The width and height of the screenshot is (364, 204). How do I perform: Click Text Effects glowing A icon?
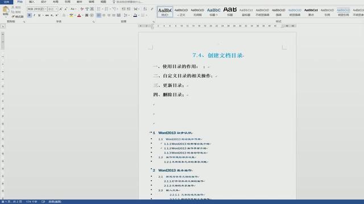point(64,15)
